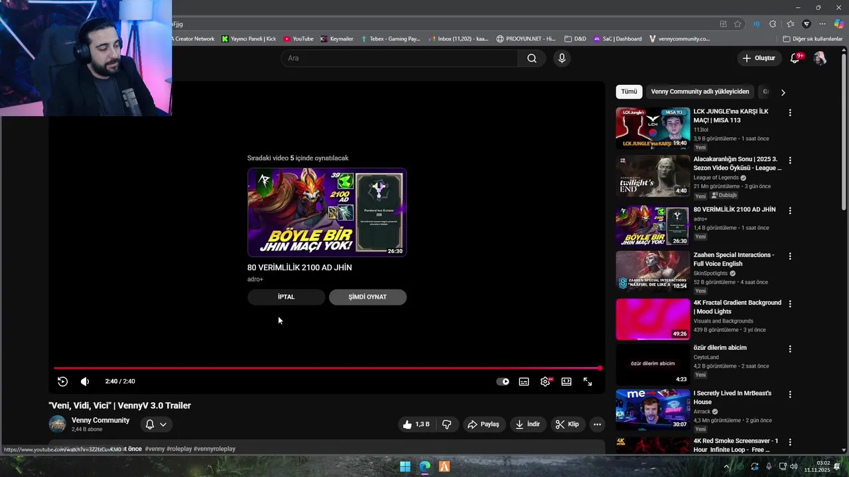Open Venny Community channel name
This screenshot has width=849, height=477.
click(x=101, y=420)
